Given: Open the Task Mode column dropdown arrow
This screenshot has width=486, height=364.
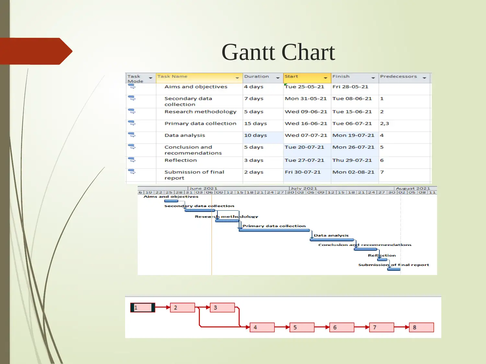Looking at the screenshot, I should pyautogui.click(x=150, y=78).
